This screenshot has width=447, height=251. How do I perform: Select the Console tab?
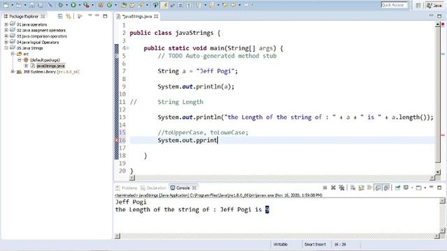tap(183, 188)
